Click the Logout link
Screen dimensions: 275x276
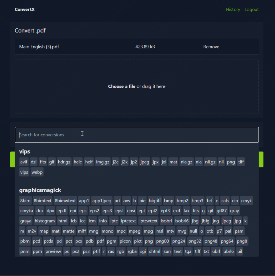(252, 9)
